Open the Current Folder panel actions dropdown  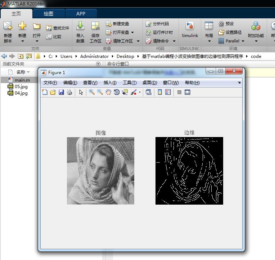click(x=98, y=64)
